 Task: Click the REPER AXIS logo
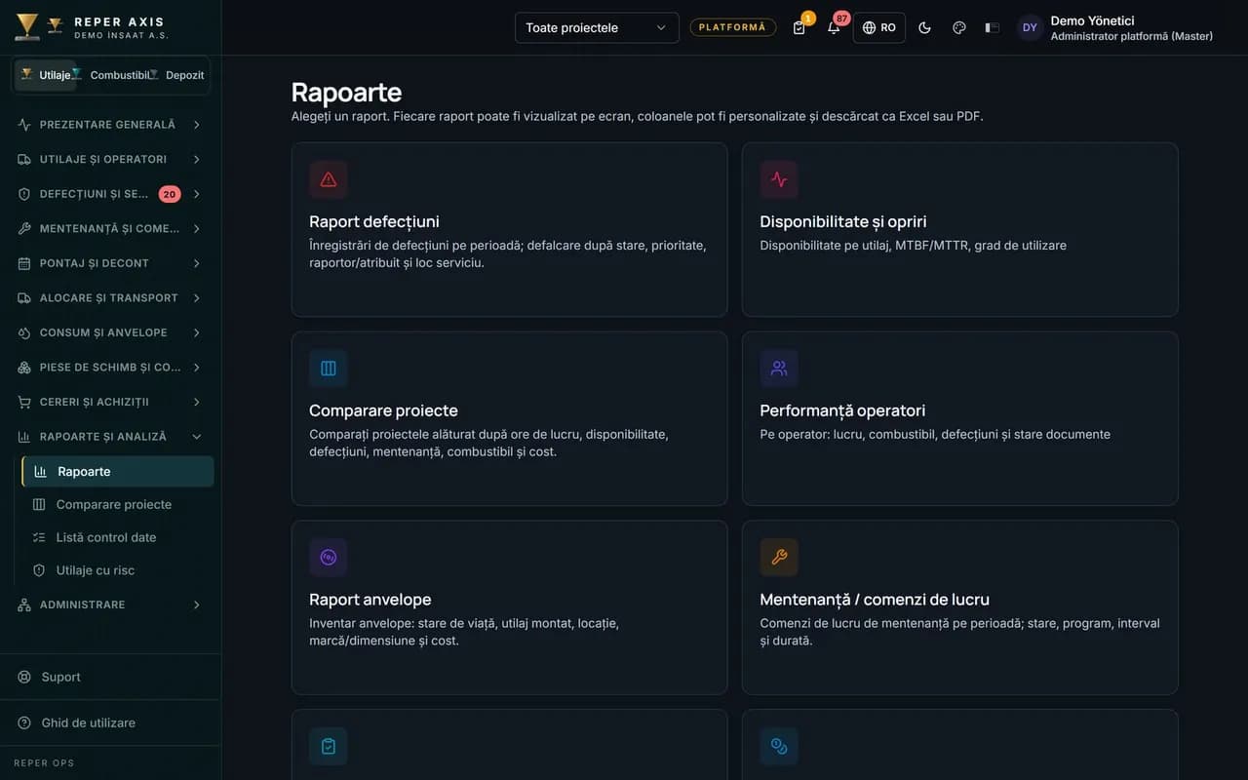92,27
